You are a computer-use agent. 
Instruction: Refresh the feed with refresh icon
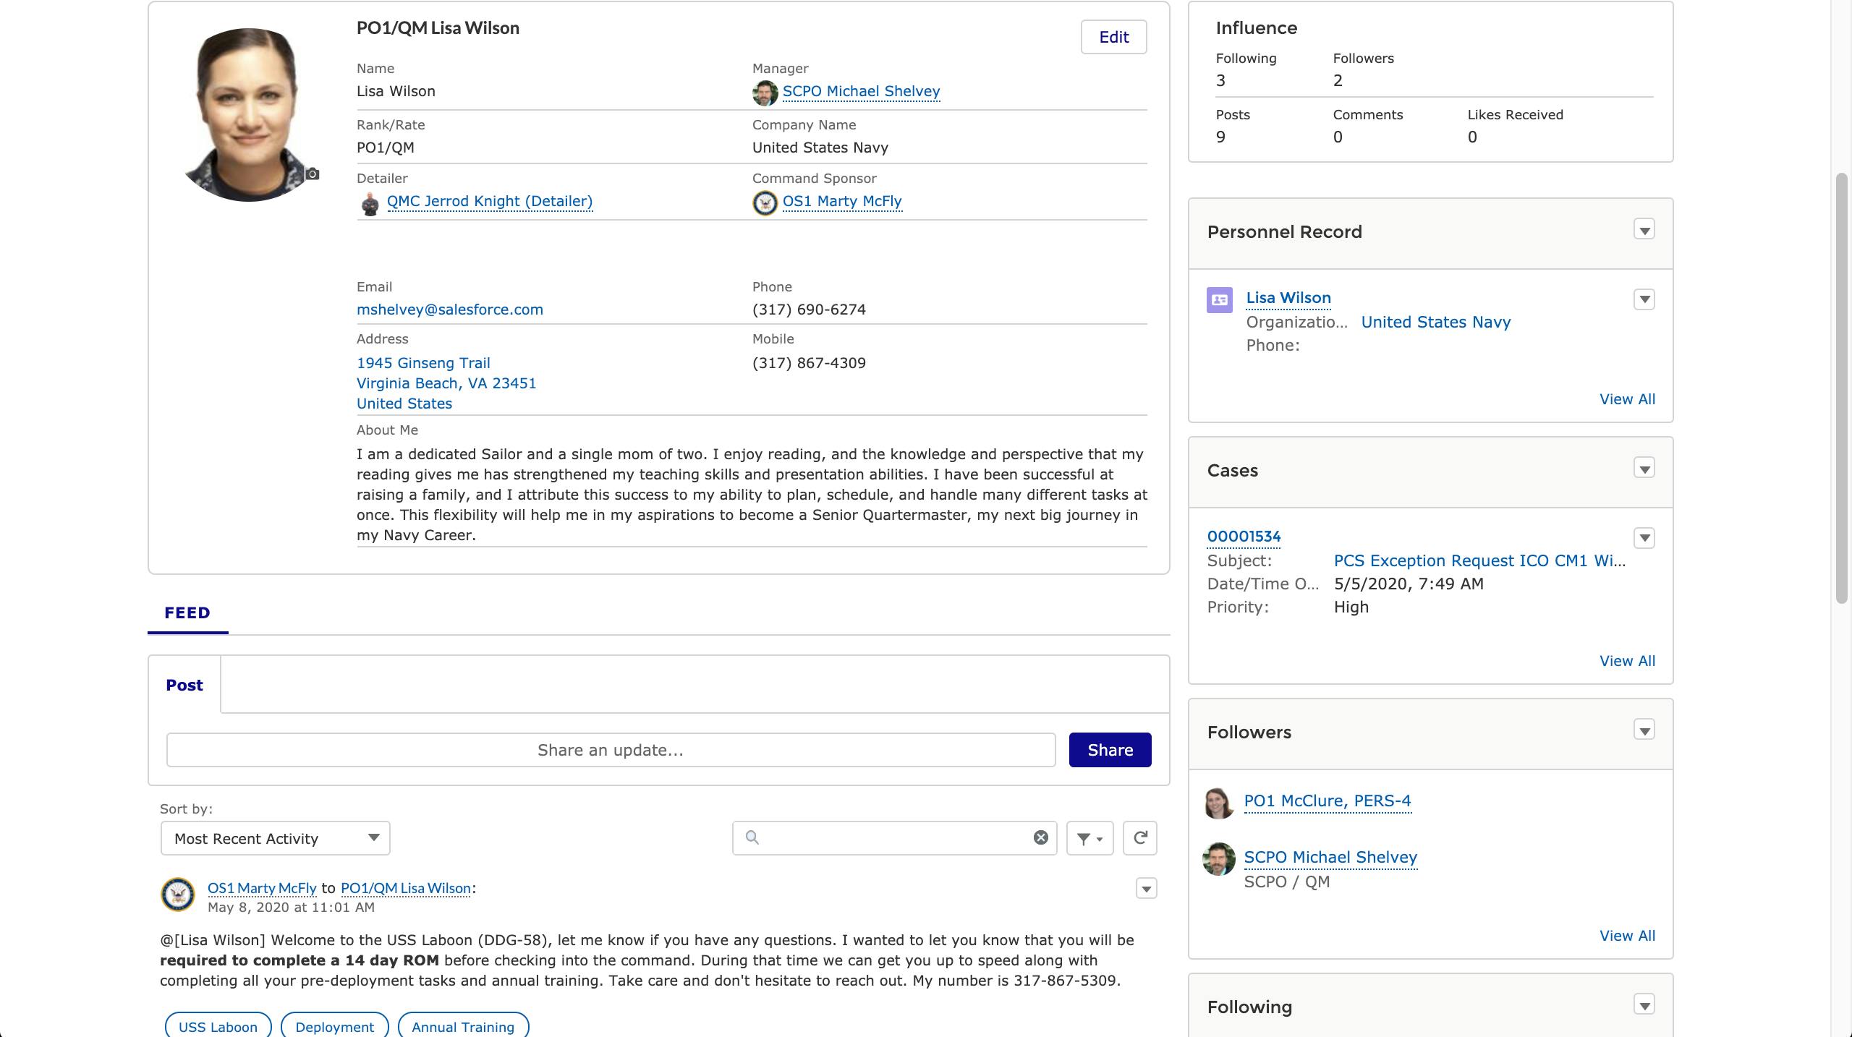pyautogui.click(x=1139, y=838)
